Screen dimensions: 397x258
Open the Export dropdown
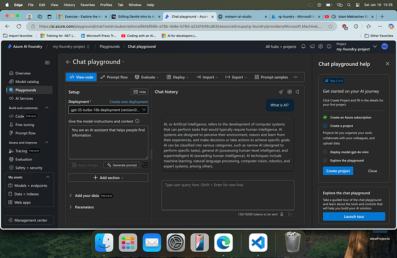click(x=236, y=77)
